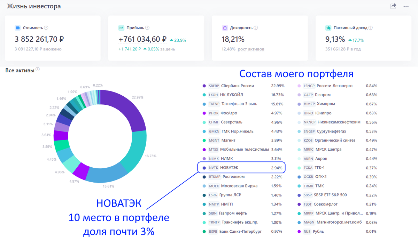Open the help tooltip next to Все активы
This screenshot has height=248, width=418.
click(38, 69)
